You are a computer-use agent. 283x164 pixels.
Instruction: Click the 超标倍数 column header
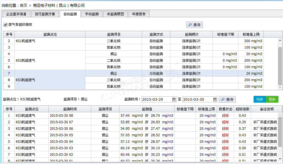[x=243, y=109]
